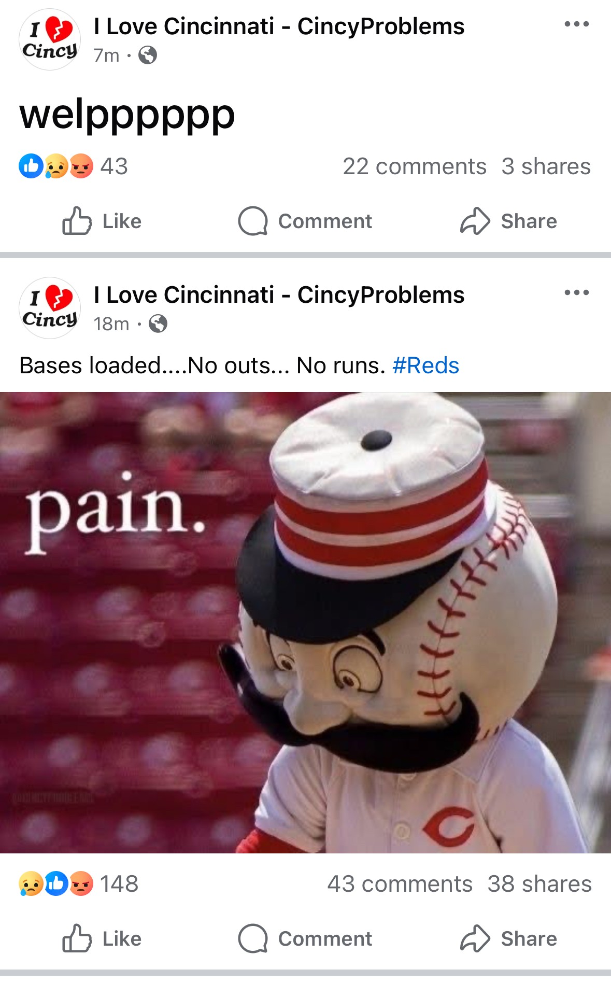This screenshot has width=611, height=983.
Task: View the pain mascot meme image
Action: [305, 622]
